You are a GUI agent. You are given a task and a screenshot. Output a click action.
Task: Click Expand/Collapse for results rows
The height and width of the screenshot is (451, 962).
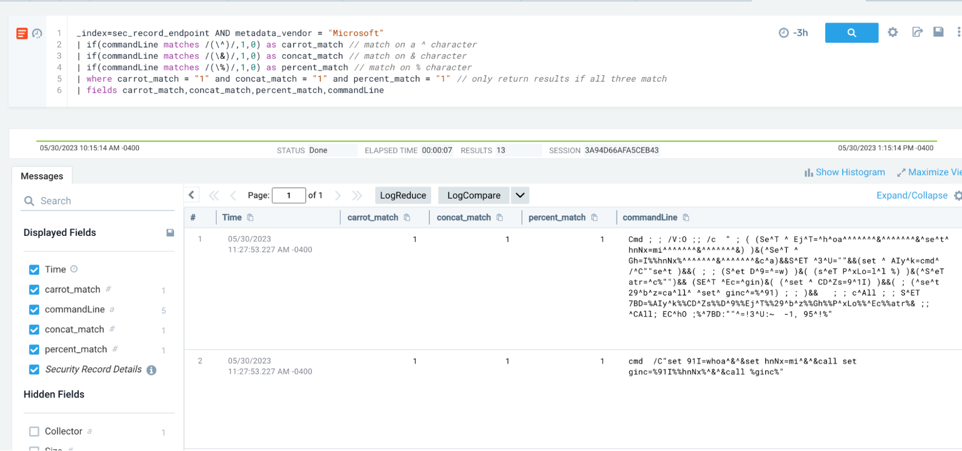[x=912, y=195]
